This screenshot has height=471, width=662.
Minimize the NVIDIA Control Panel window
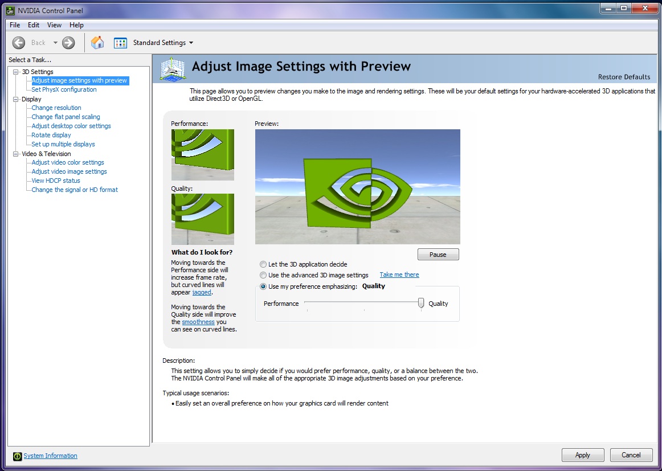pyautogui.click(x=607, y=8)
